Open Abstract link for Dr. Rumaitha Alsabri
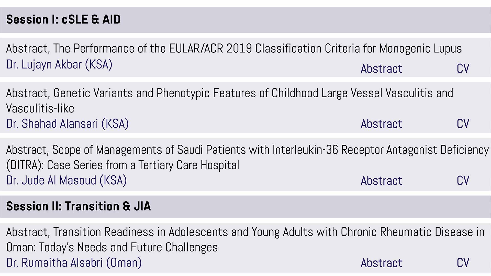 [381, 263]
